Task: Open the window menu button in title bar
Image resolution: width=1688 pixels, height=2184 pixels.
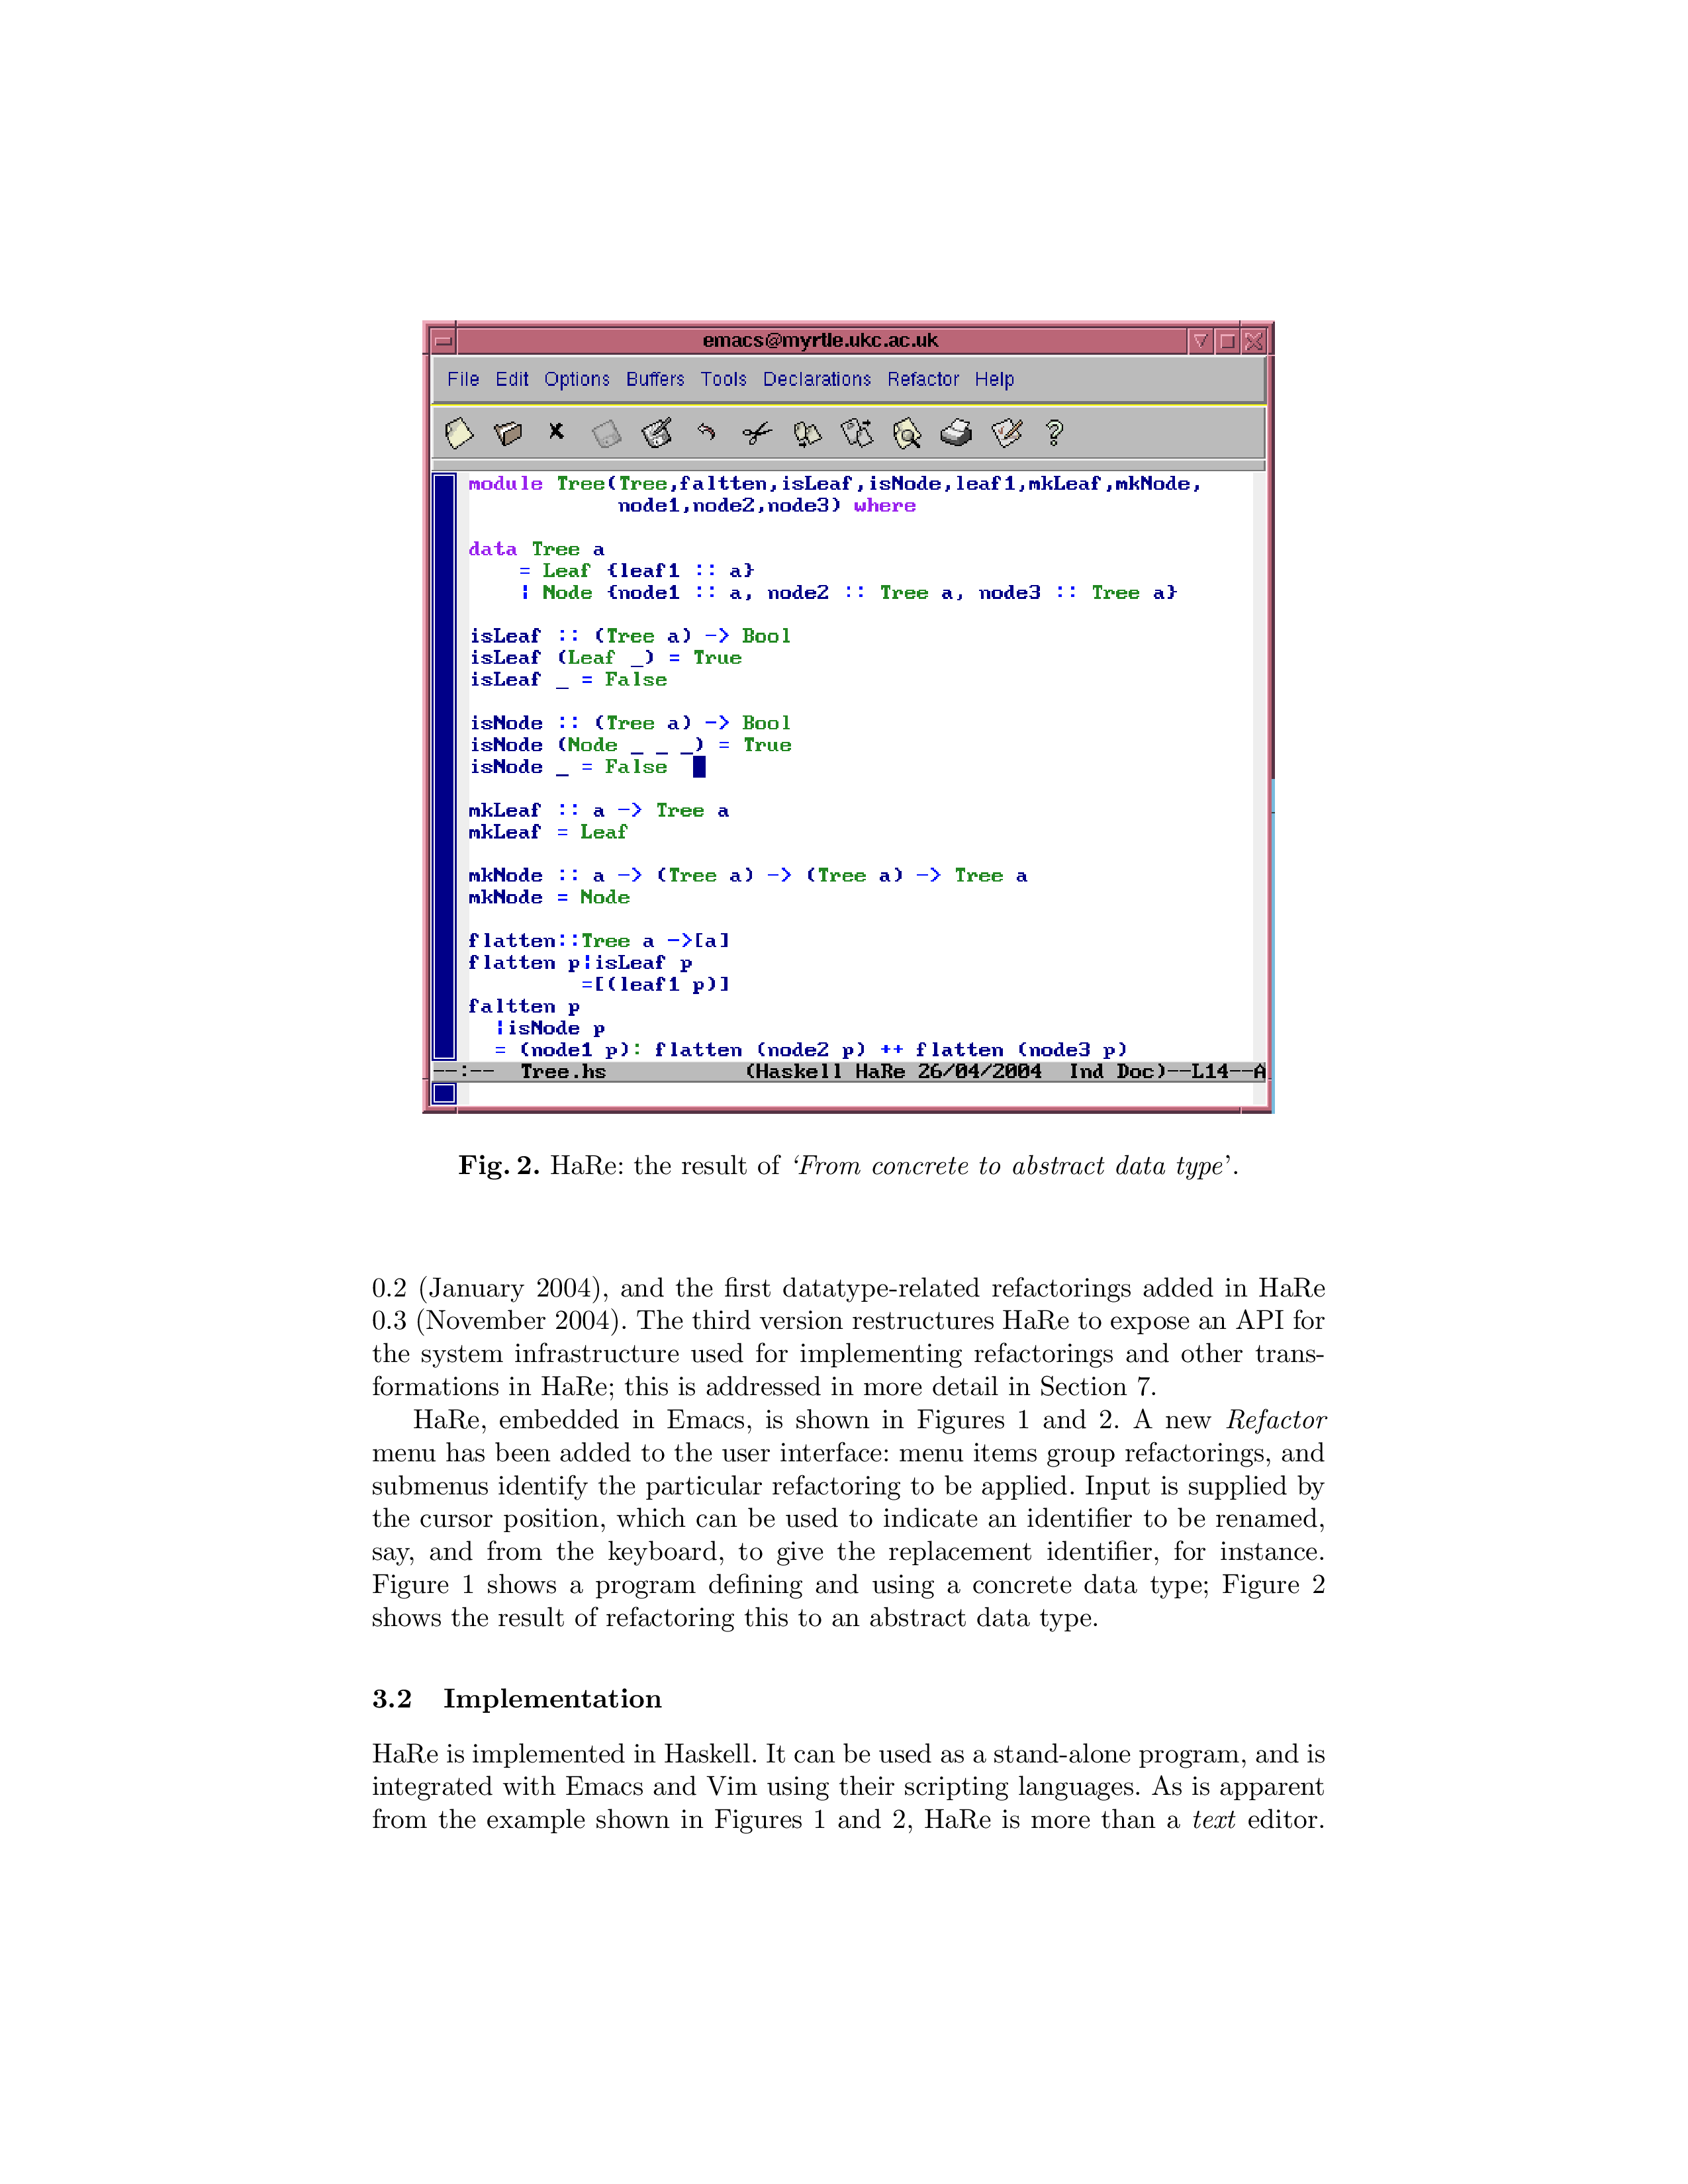Action: pos(443,341)
